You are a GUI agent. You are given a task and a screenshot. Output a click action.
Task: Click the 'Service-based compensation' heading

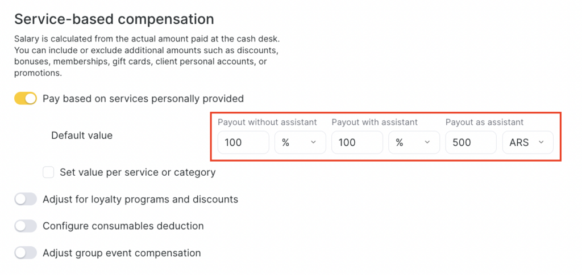pyautogui.click(x=114, y=19)
